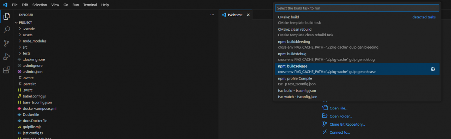This screenshot has width=451, height=139.
Task: Click the VS Code logo icon
Action: (x=5, y=5)
